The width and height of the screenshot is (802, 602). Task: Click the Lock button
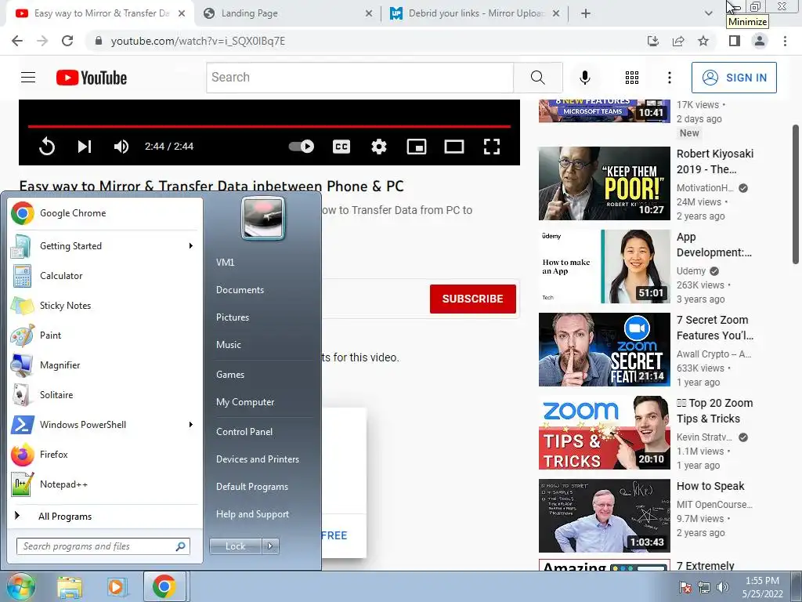(x=235, y=546)
